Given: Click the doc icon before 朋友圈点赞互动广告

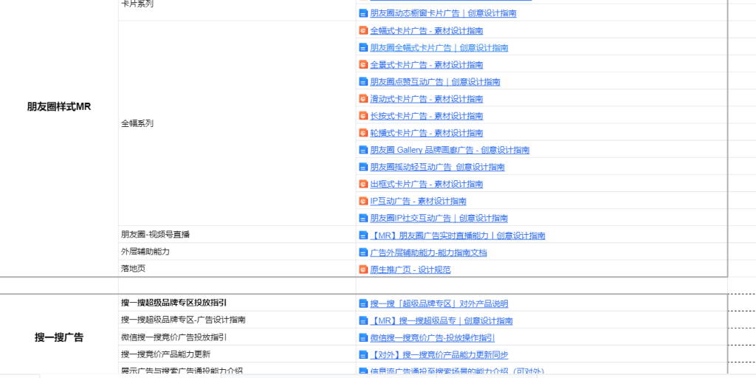Looking at the screenshot, I should [x=363, y=81].
